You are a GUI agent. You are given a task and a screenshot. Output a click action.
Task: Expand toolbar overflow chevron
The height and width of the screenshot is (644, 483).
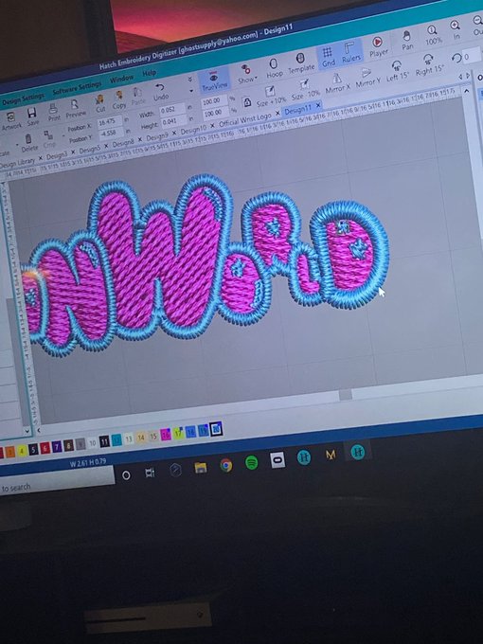pos(189,80)
